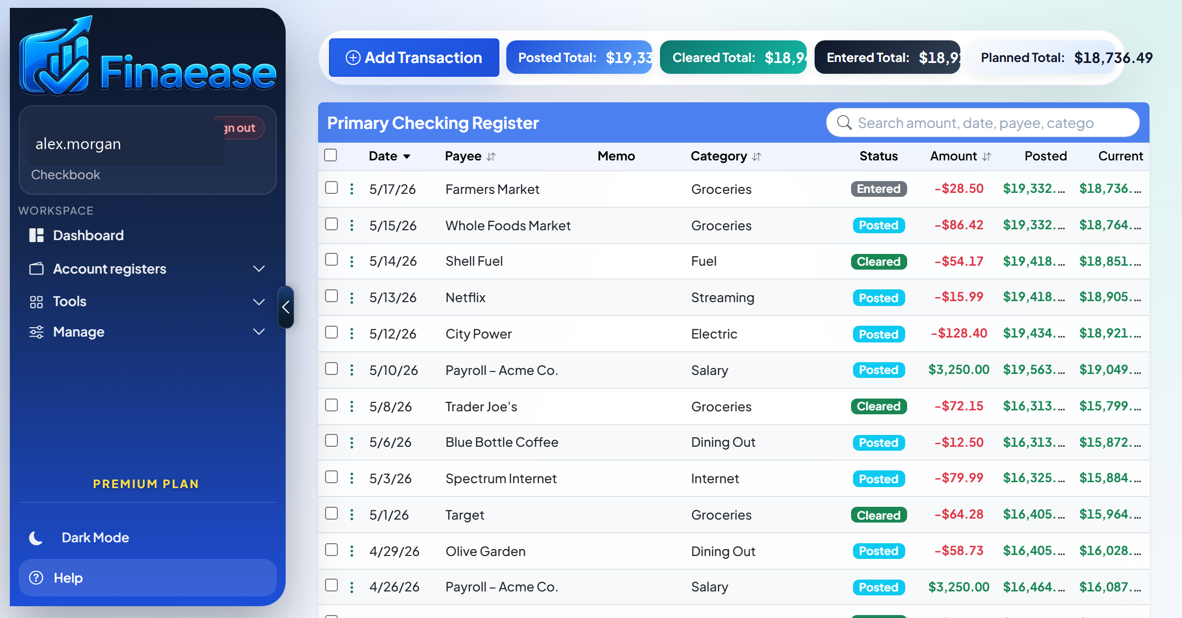Open row menu for Netflix
This screenshot has height=618, width=1182.
[352, 298]
